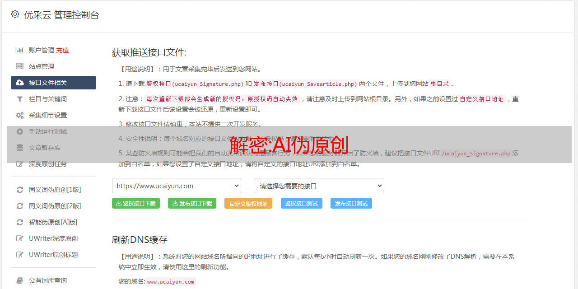
Task: Click the cloud upload icon for 接口文件相关
Action: [x=20, y=83]
